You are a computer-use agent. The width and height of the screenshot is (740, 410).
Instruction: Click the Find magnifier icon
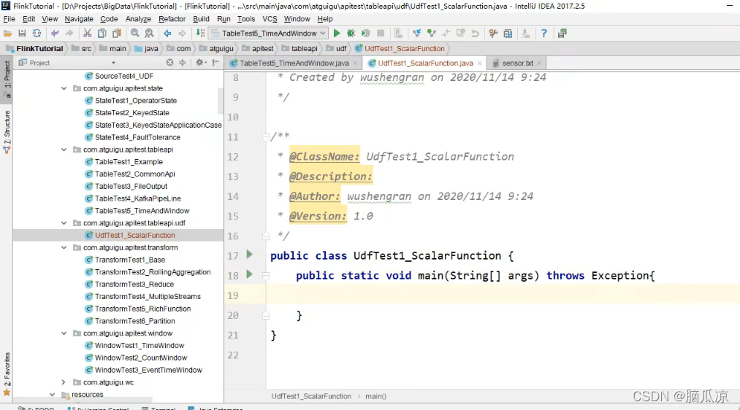point(135,34)
